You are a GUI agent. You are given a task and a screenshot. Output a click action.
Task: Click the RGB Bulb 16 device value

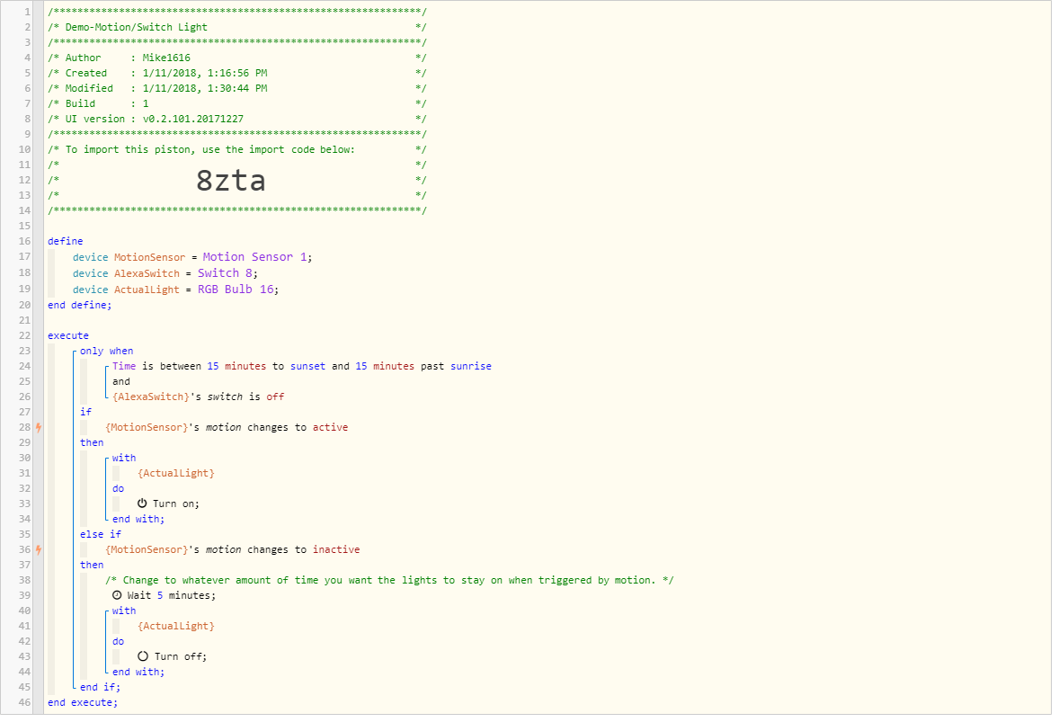tap(236, 290)
